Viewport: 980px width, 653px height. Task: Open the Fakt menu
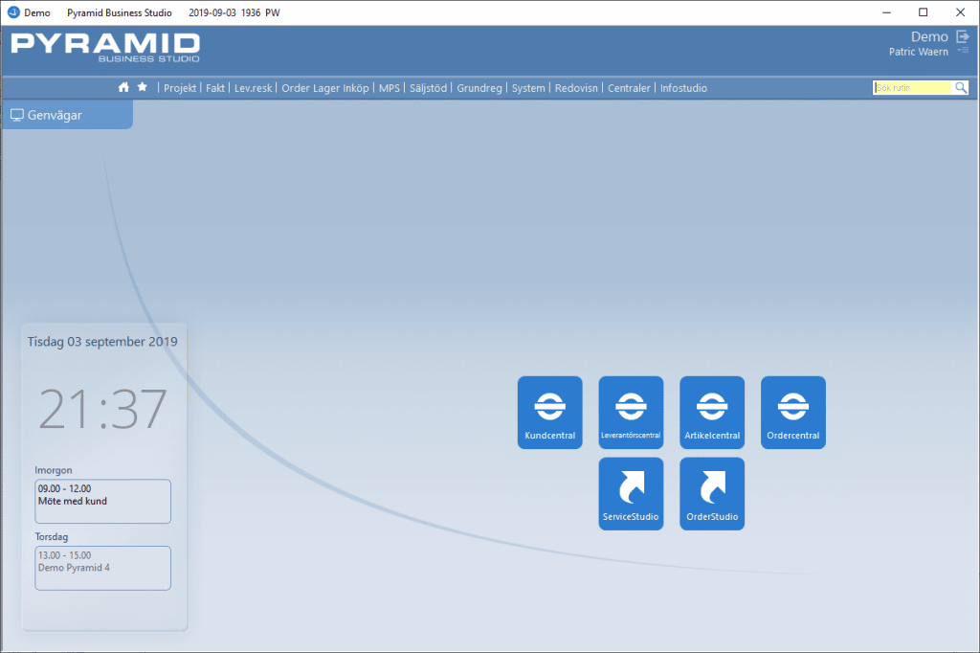(215, 88)
